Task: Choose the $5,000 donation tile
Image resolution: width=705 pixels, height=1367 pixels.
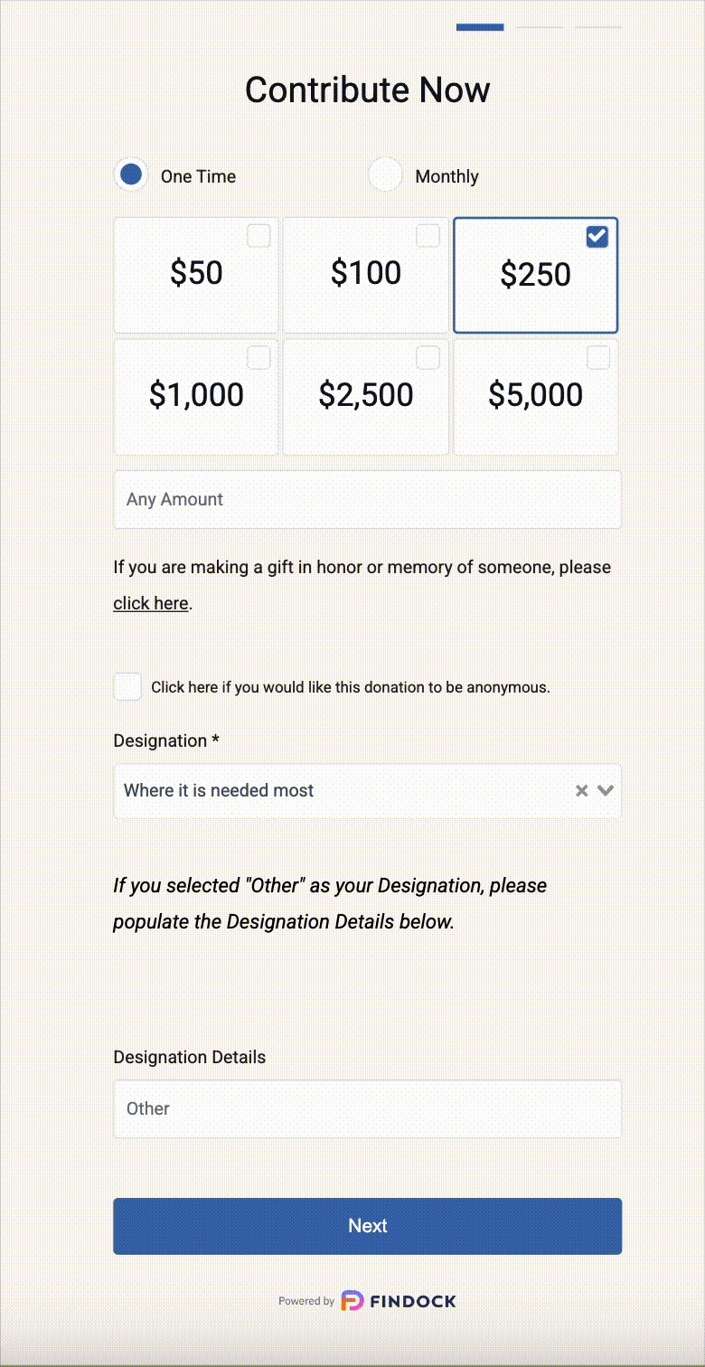Action: pyautogui.click(x=535, y=396)
